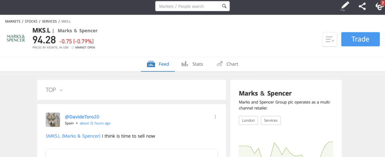The width and height of the screenshot is (385, 157).
Task: Click the $MKS.L (Marks & Spencer) post link
Action: pos(73,136)
